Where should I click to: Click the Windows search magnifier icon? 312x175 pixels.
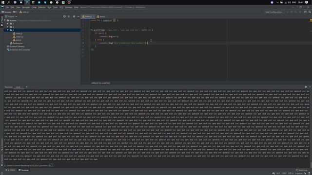click(x=9, y=2)
